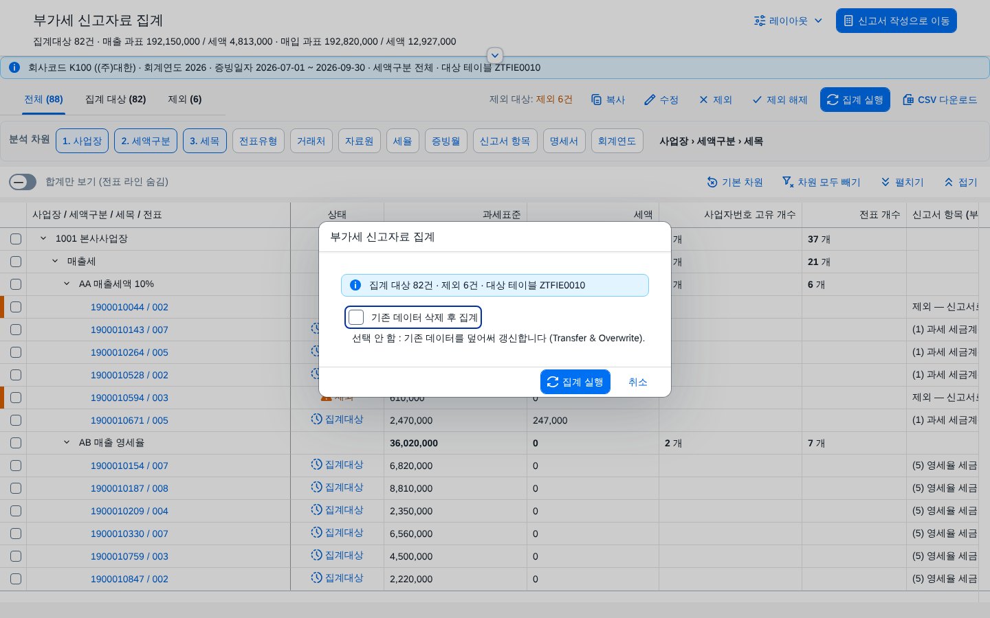This screenshot has width=990, height=618.
Task: Switch to 제외 (6) tab
Action: point(185,99)
